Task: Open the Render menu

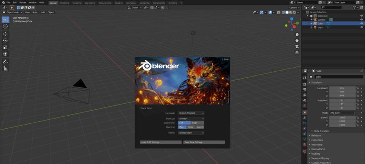Action: point(23,2)
